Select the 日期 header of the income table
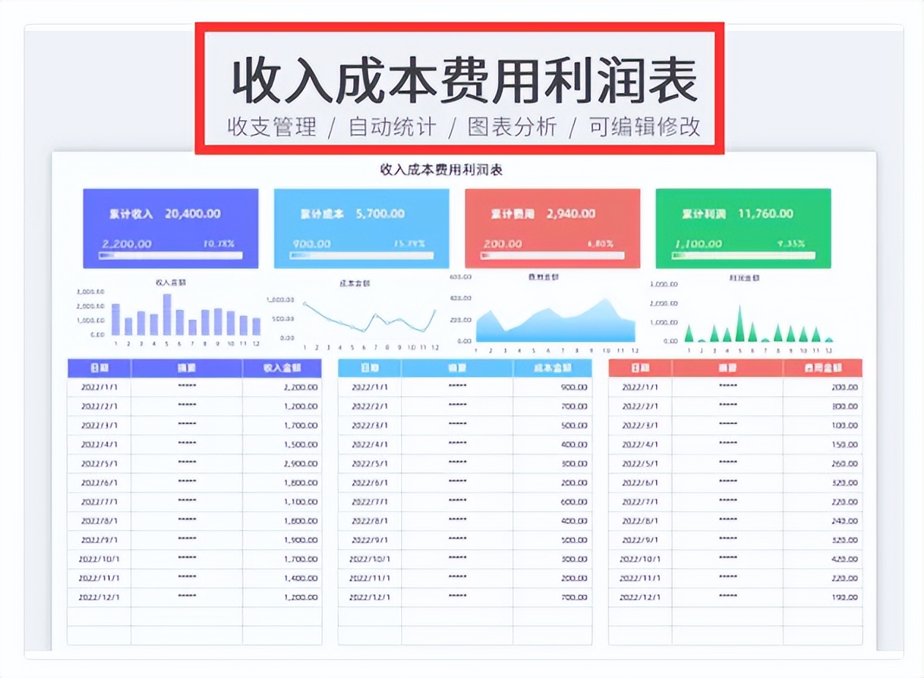 point(100,368)
